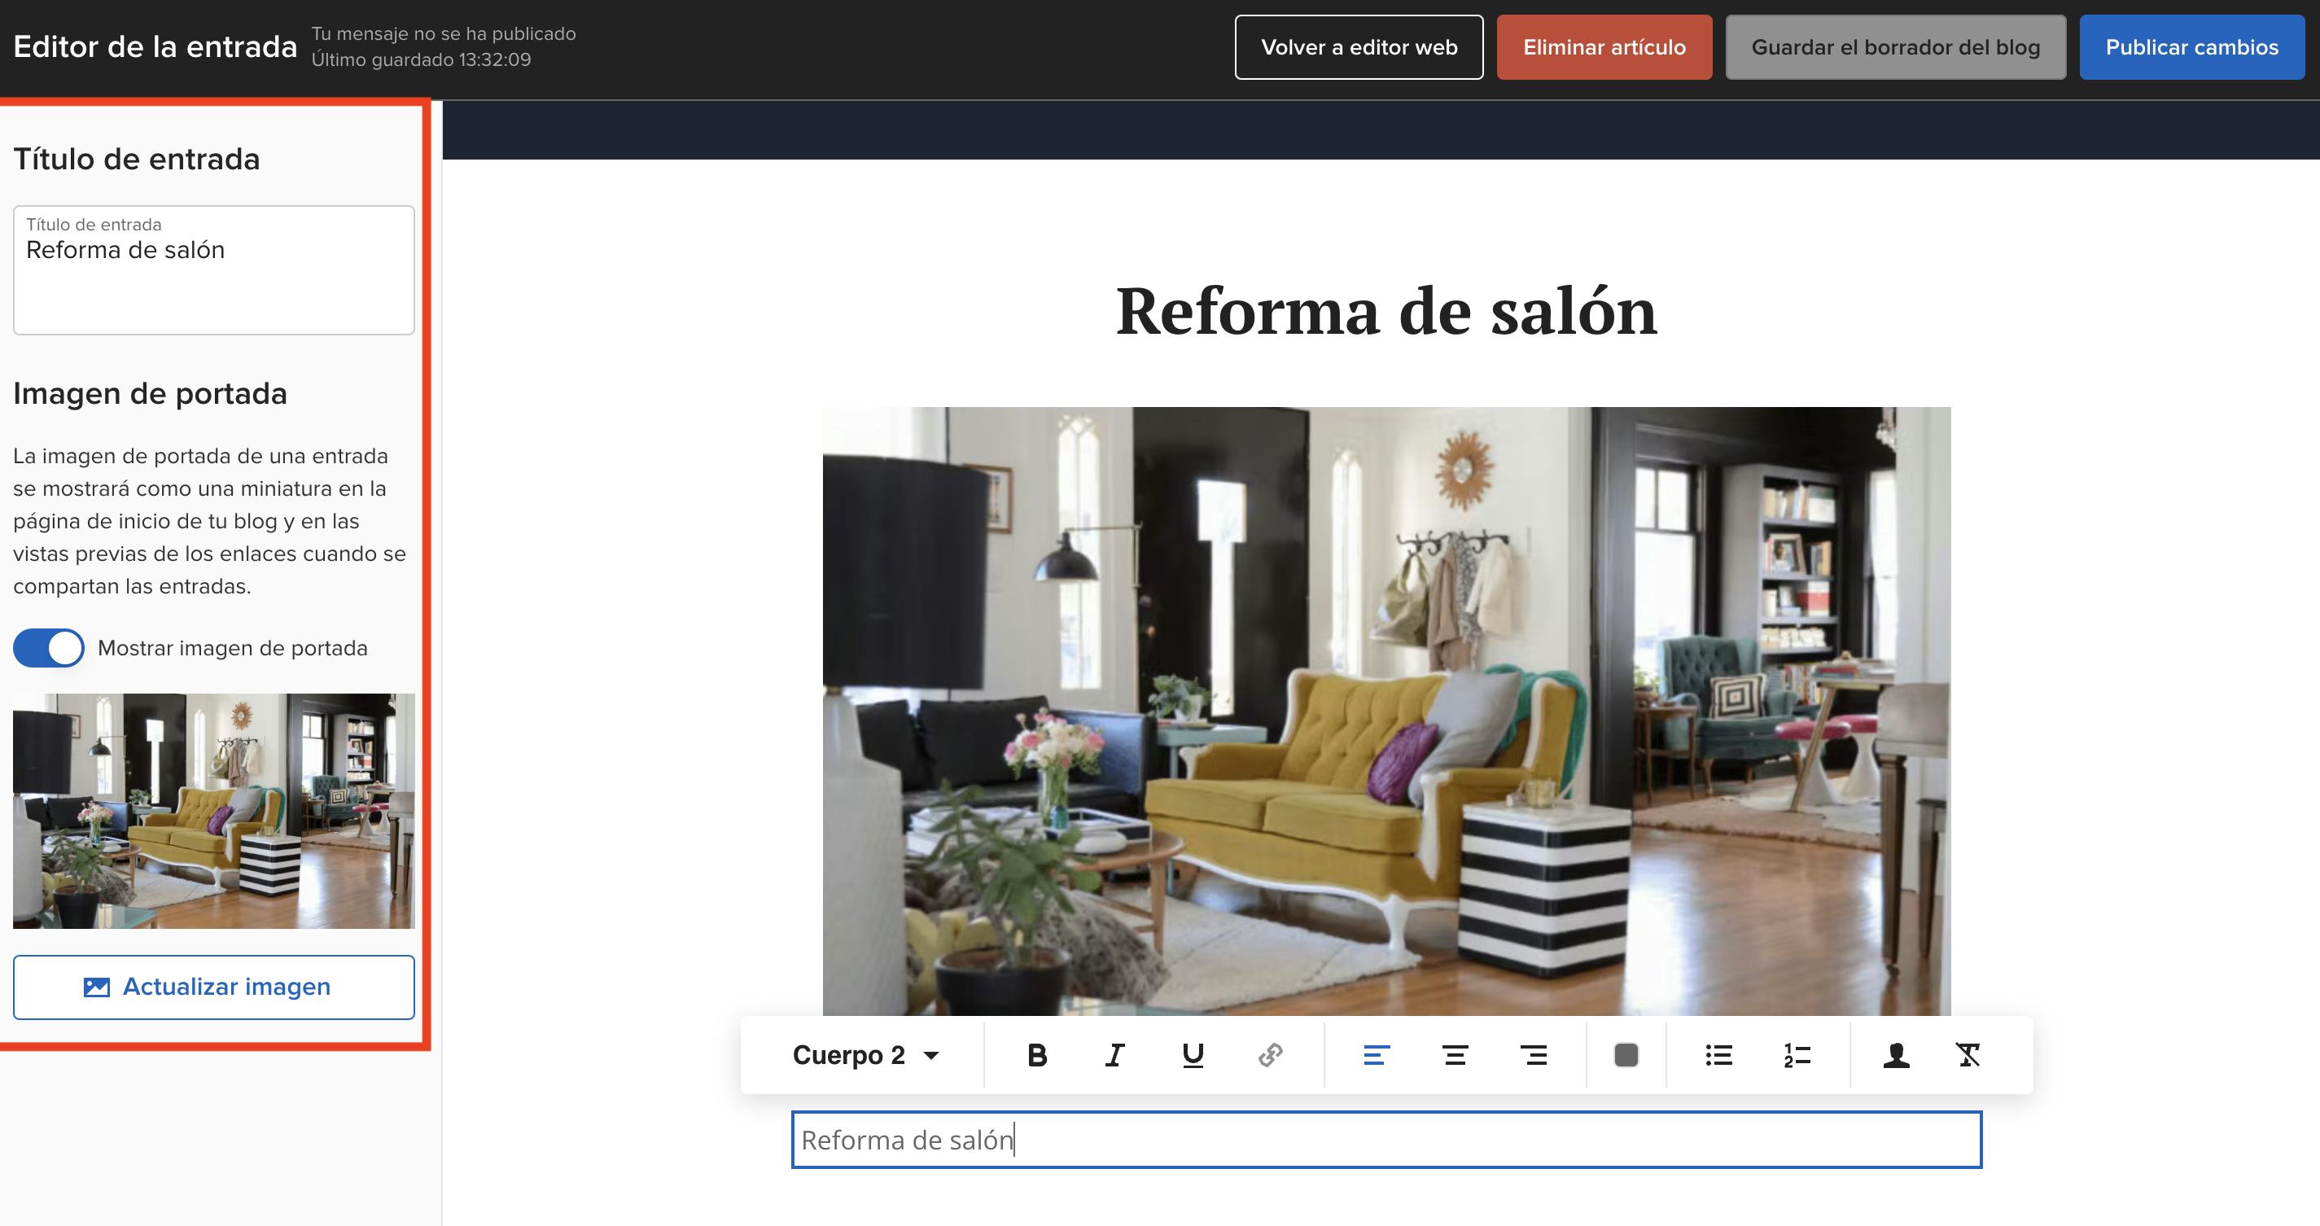Focus the Título de entrada text field
2320x1226 pixels.
[214, 270]
